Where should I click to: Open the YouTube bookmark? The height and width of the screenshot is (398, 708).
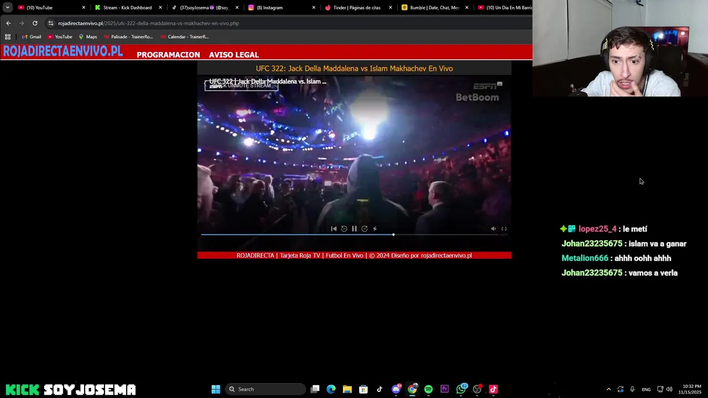click(x=60, y=37)
